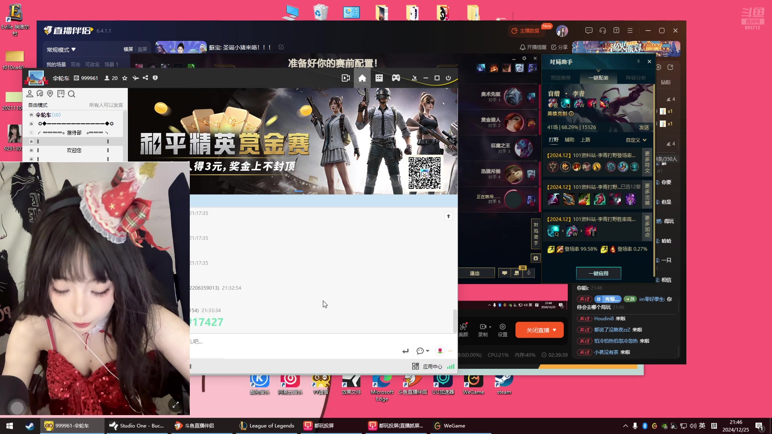Screen dimensions: 772x434
Task: Open the Steam icon on the taskbar
Action: [30, 426]
